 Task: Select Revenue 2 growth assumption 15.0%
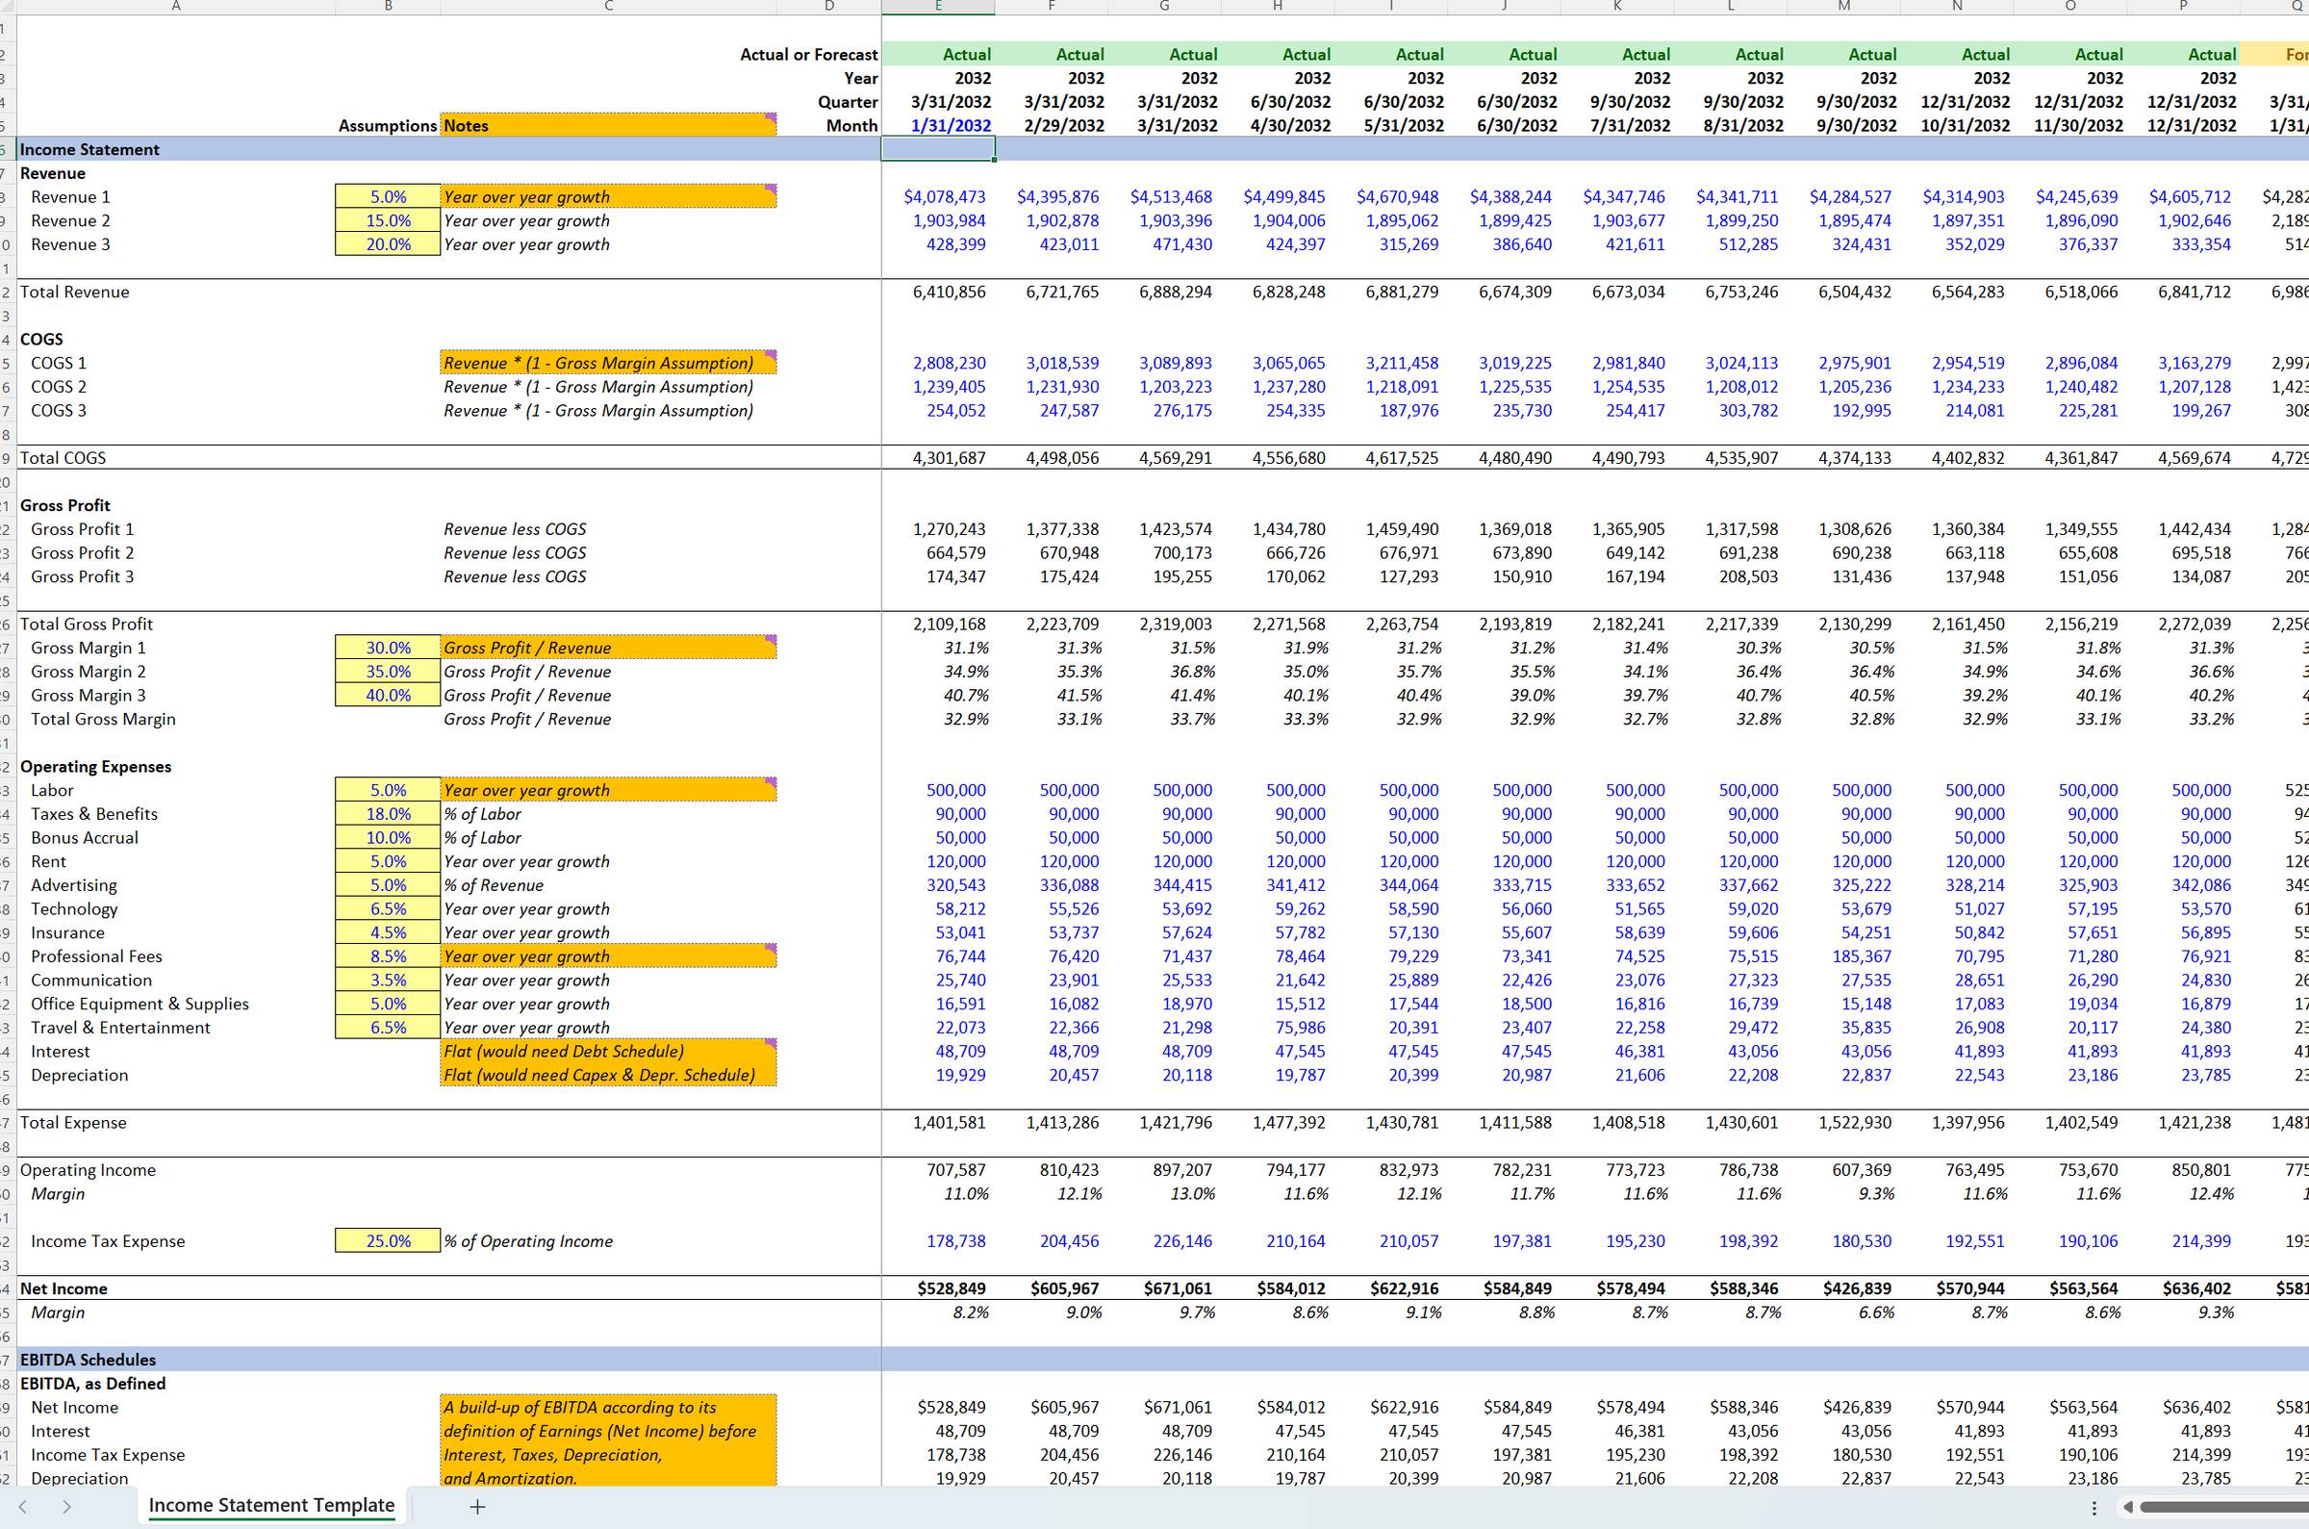(x=388, y=220)
